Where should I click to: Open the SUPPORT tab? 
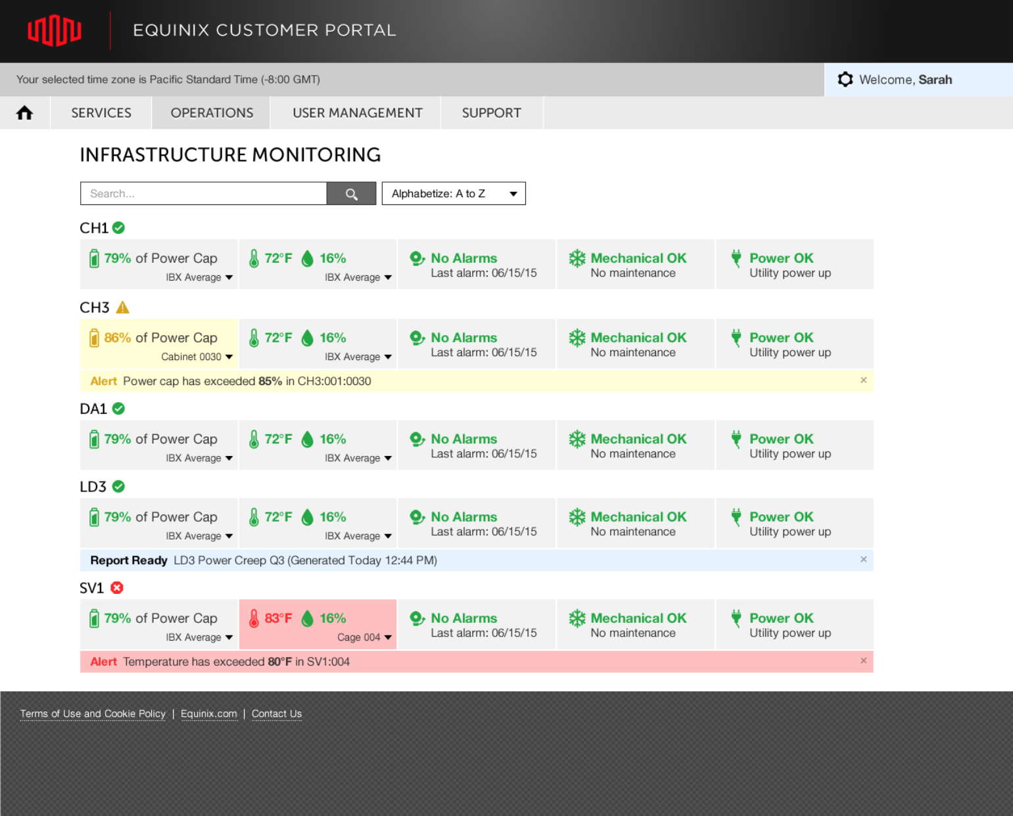(492, 113)
